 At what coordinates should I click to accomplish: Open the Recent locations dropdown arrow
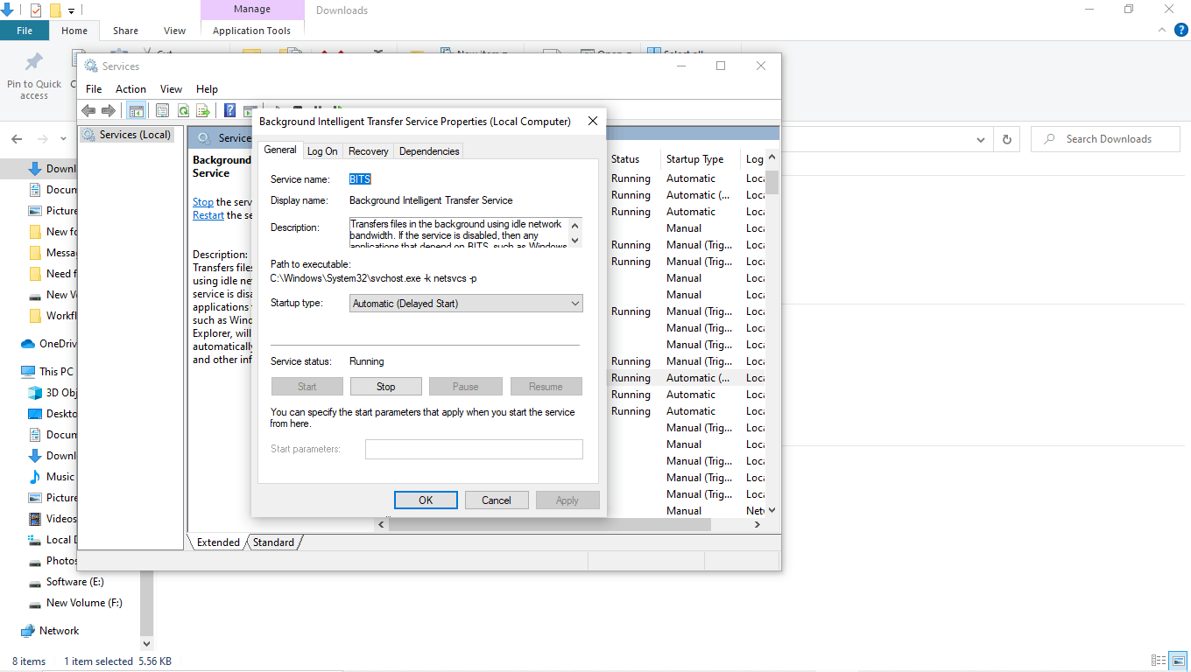(x=63, y=139)
